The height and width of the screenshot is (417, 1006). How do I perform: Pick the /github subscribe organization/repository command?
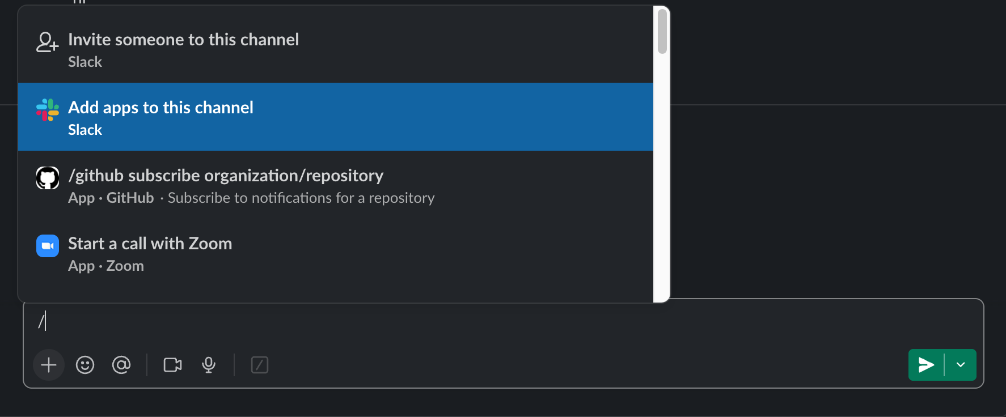tap(226, 176)
